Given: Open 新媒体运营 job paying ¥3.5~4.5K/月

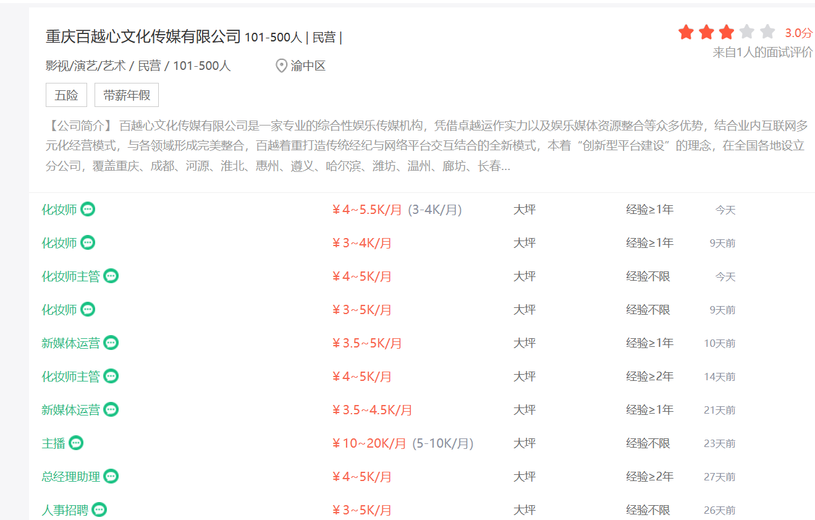Looking at the screenshot, I should tap(70, 410).
